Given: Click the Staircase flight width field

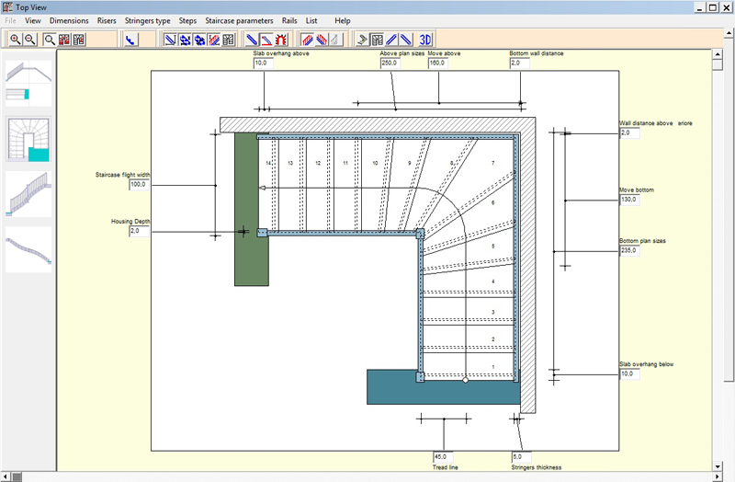Looking at the screenshot, I should pos(140,185).
